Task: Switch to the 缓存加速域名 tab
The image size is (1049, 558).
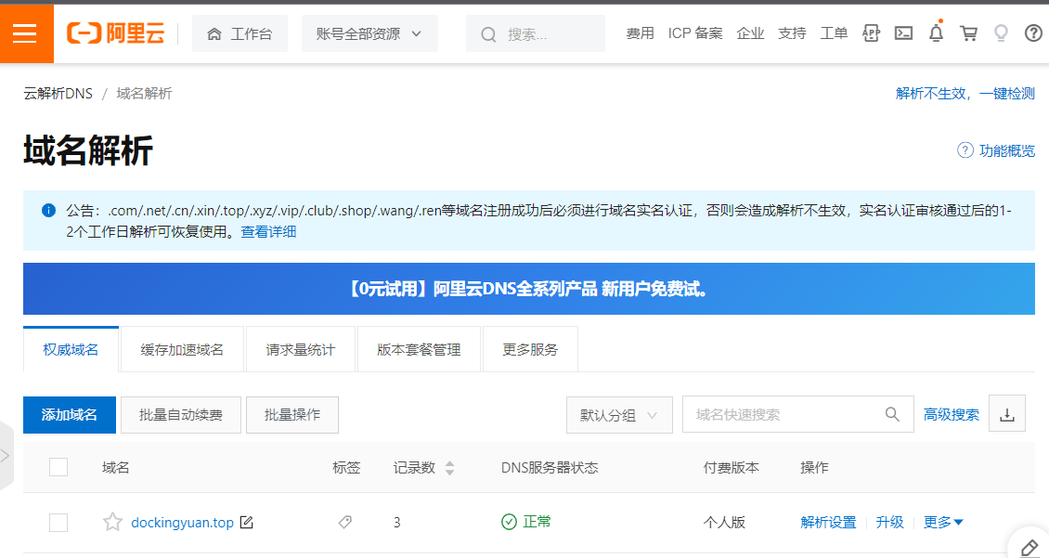Action: 182,349
